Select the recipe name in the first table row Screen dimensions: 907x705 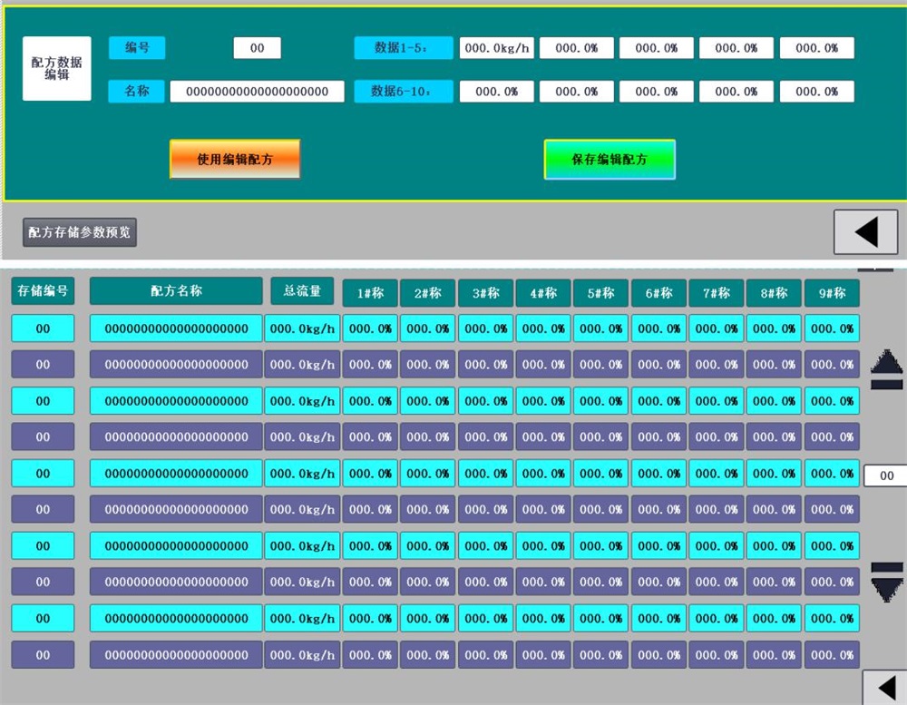(176, 328)
